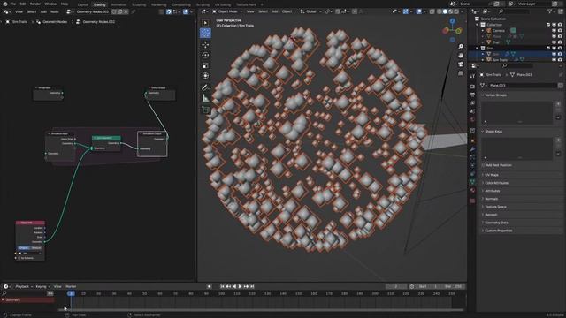Switch to the Animation workspace tab
Screen dimensions: 566x318
click(119, 4)
